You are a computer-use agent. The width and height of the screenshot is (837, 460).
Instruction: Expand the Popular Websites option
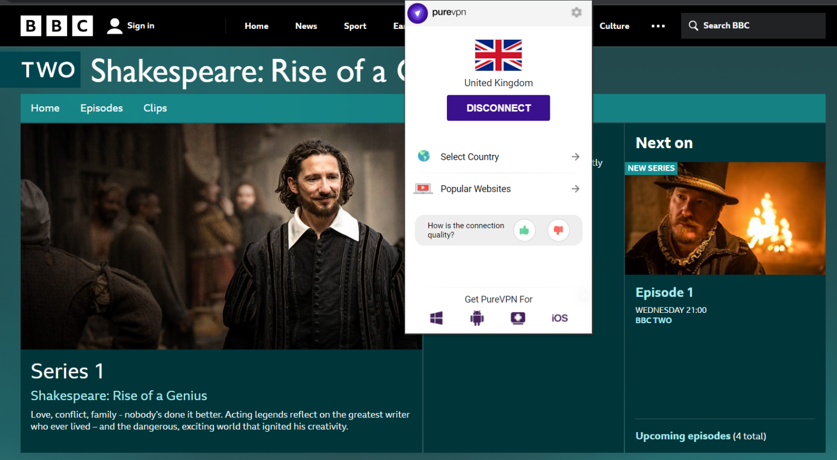tap(575, 189)
